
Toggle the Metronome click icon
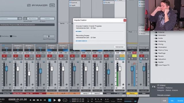[x=101, y=99]
